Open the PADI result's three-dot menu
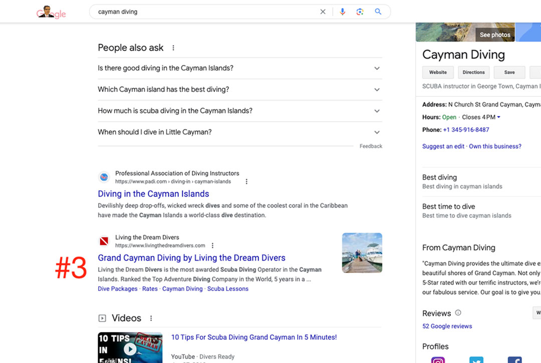The height and width of the screenshot is (363, 541). point(246,181)
